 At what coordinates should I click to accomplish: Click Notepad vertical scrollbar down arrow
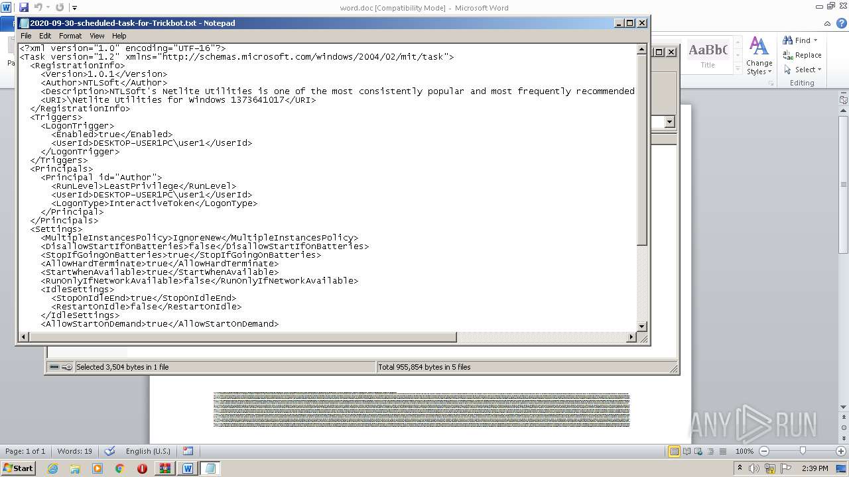tap(641, 326)
